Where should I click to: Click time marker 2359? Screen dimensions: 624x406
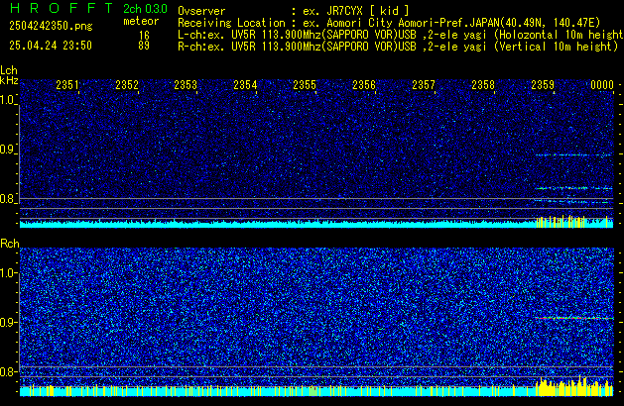click(543, 85)
